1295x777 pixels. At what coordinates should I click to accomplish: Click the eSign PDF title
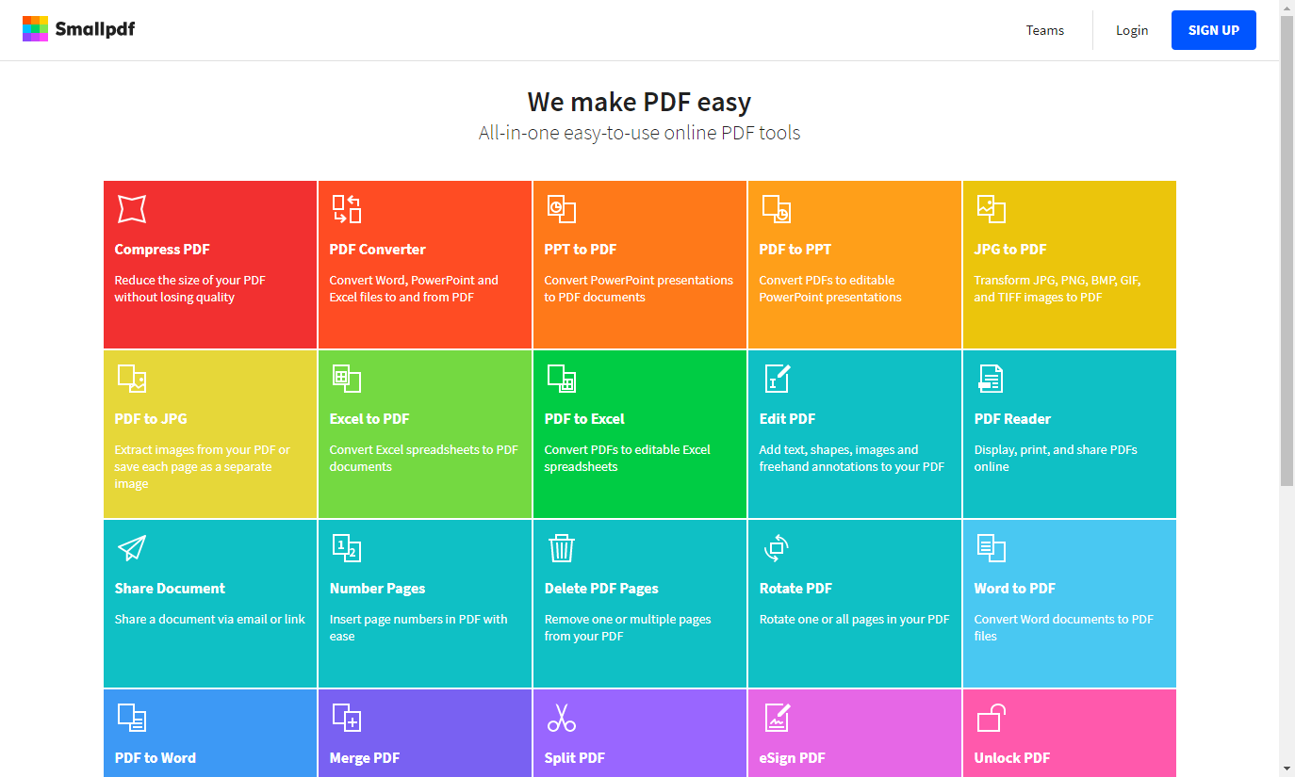click(x=792, y=758)
